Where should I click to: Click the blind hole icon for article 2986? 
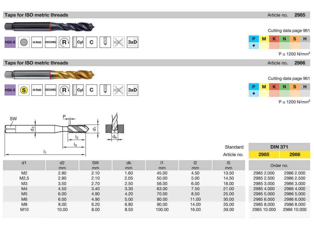point(105,90)
